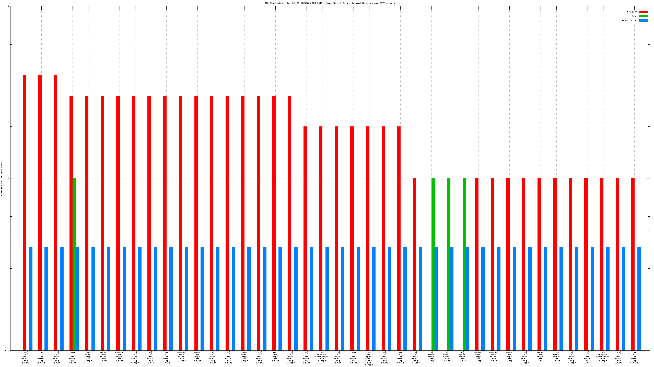Click the 10@ dnsbl.sorbs.net 7 hops label

[556, 356]
